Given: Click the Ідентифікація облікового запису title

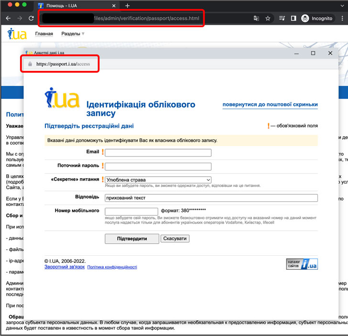Looking at the screenshot, I should [141, 108].
